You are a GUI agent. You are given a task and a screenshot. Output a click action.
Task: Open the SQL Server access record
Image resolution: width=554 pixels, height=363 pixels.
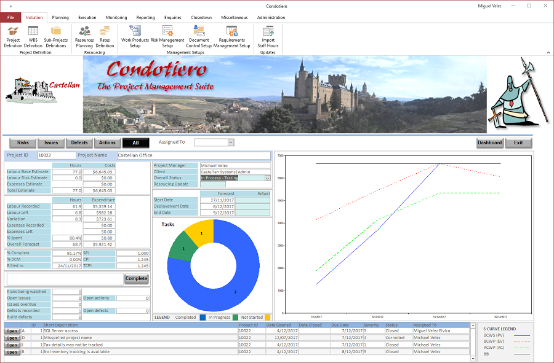12,331
